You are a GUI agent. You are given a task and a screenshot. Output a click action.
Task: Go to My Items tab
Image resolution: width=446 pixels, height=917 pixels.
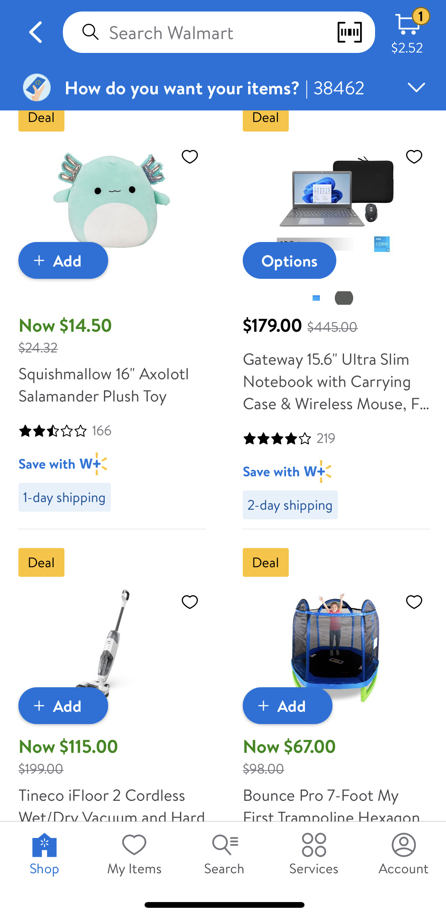[134, 853]
